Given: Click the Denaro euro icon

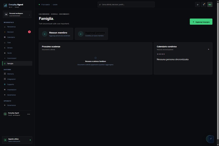Looking at the screenshot, I should (5, 48).
